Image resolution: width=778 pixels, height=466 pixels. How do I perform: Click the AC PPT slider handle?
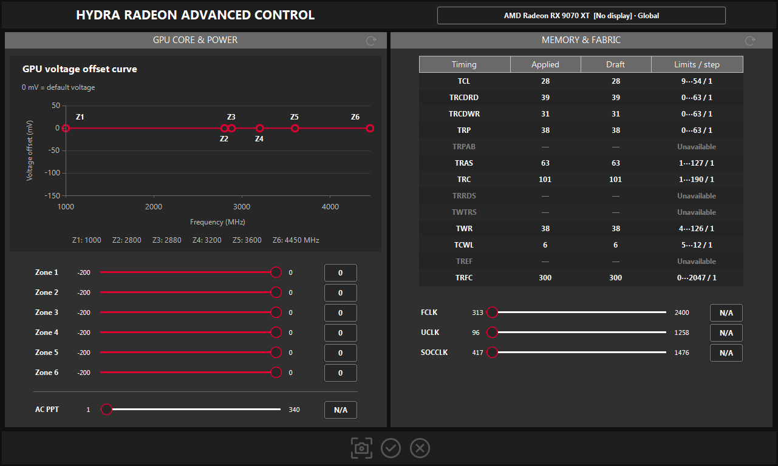click(x=106, y=410)
